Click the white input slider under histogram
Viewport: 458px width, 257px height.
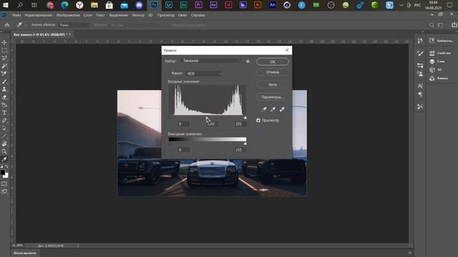coord(245,117)
